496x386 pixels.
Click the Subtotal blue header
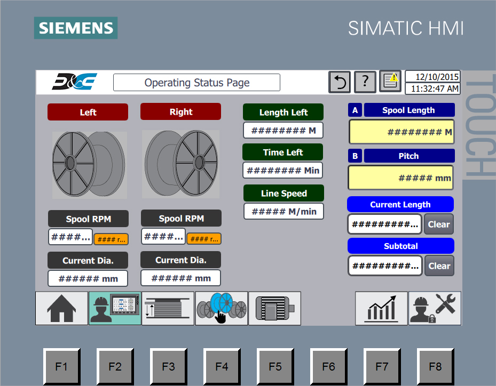point(401,246)
